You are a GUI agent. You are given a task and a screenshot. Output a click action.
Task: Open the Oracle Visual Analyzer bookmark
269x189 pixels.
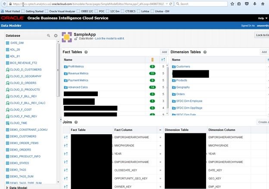click(60, 11)
